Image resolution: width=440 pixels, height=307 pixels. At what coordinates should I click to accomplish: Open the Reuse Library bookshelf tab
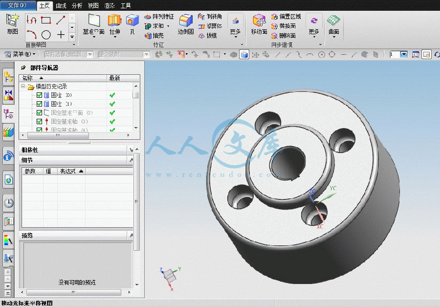(x=8, y=132)
